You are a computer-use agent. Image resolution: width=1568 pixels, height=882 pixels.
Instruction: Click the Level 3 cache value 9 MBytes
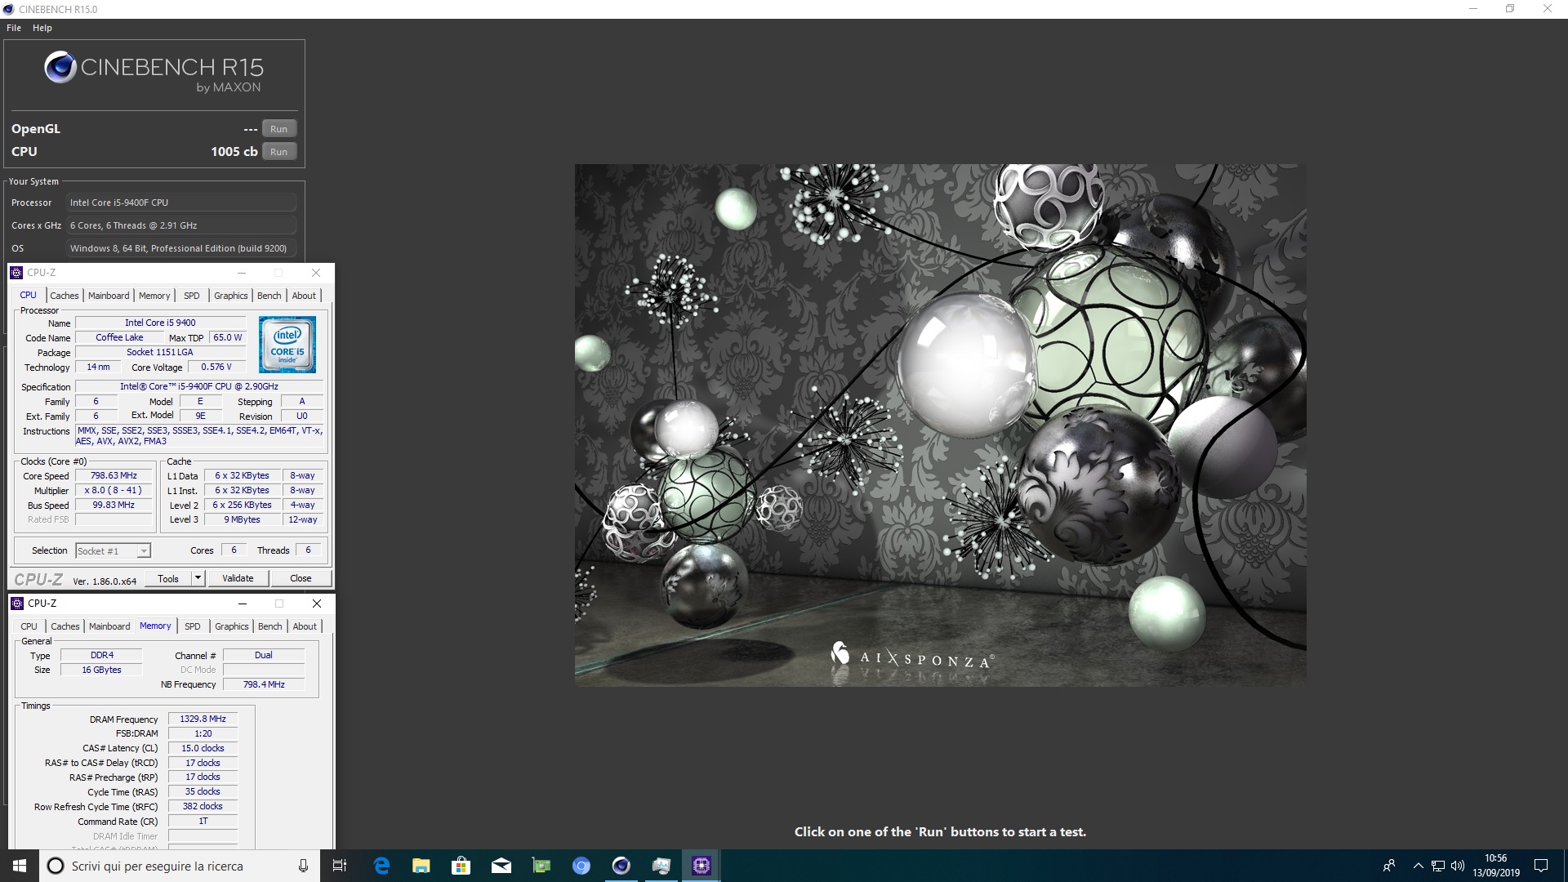pyautogui.click(x=242, y=519)
